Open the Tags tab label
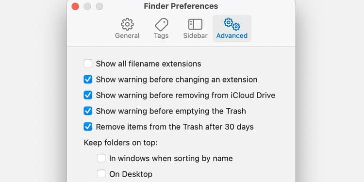Screen dimensions: 364x182 point(161,36)
